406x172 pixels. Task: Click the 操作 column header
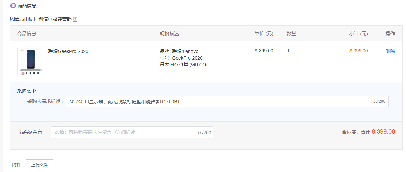point(390,34)
